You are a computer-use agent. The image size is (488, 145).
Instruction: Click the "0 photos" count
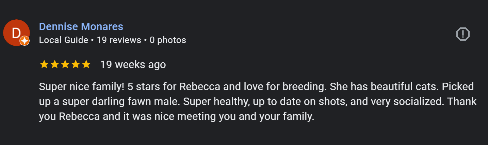point(168,40)
